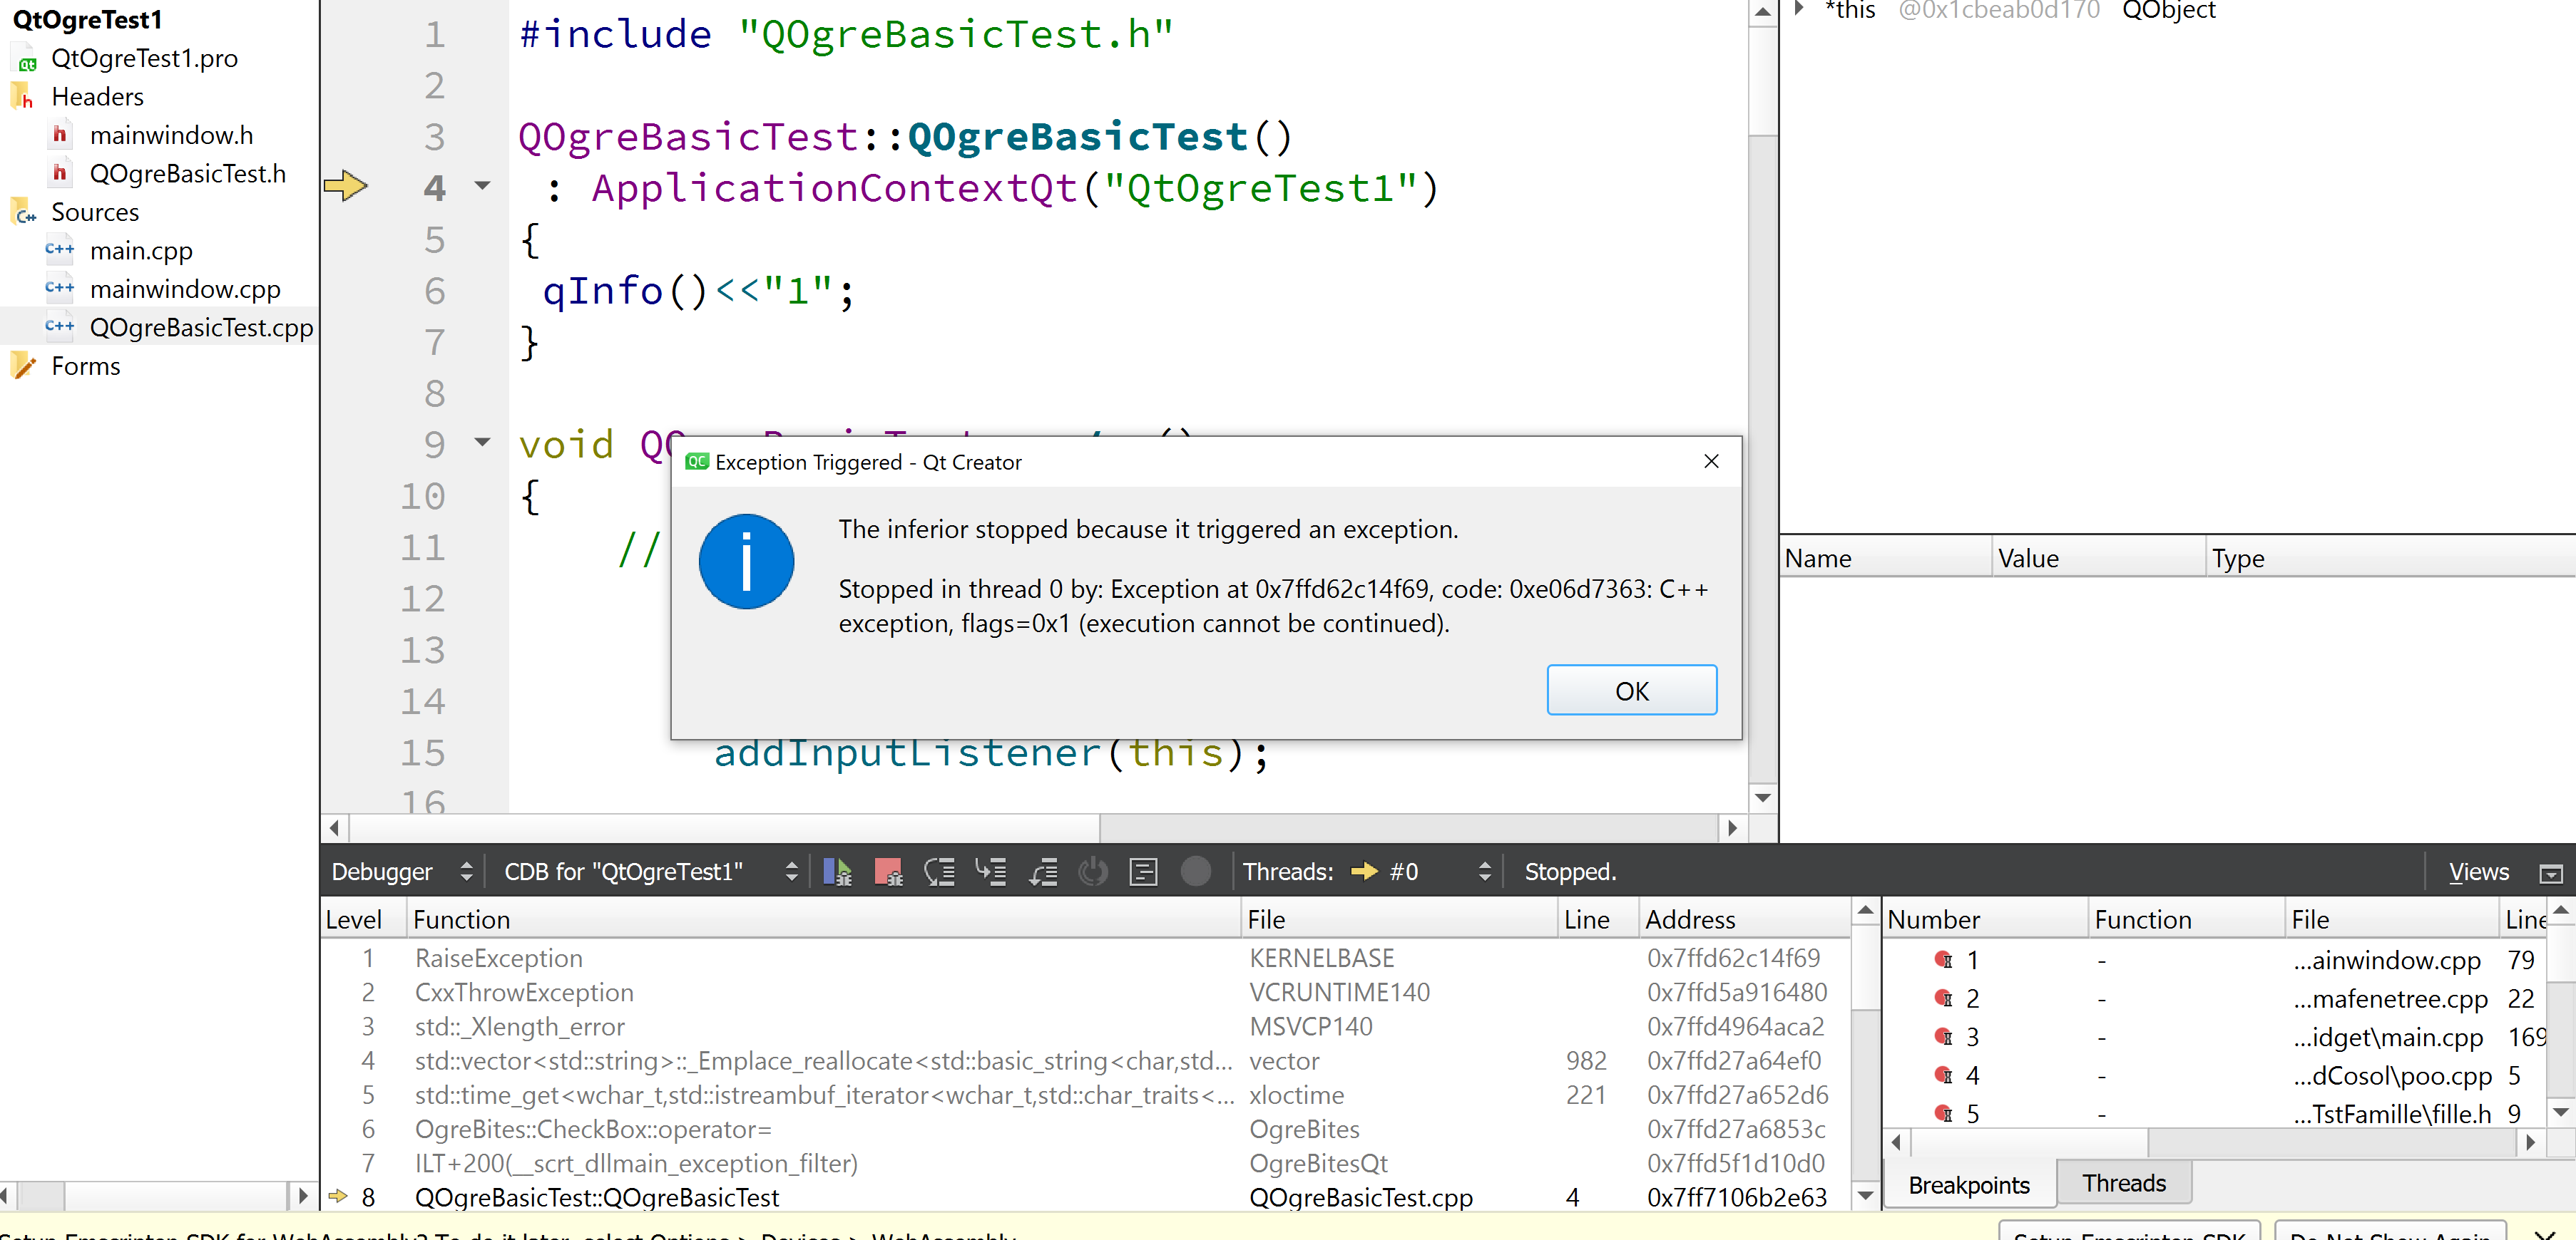This screenshot has height=1240, width=2576.
Task: Click the yellow current-line arrow at line 4
Action: coord(346,185)
